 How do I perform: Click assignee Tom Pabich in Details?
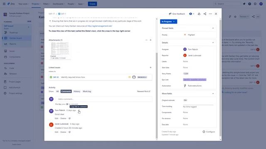[x=190, y=49]
